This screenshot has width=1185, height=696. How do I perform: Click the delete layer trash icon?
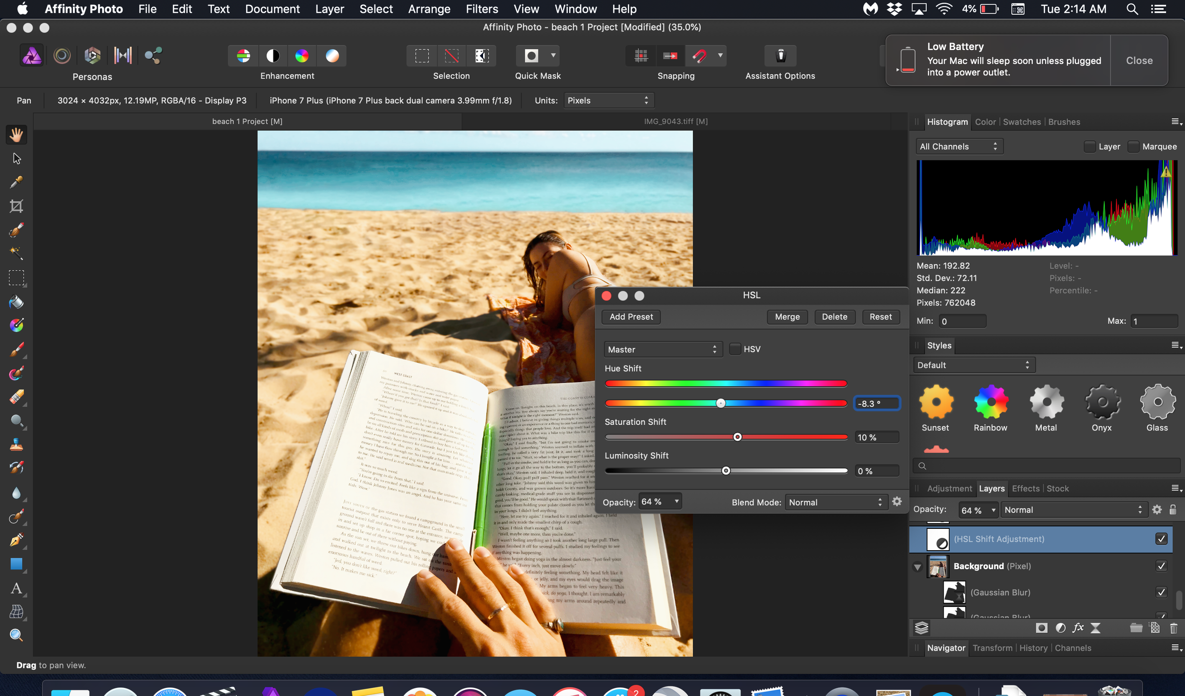click(1173, 628)
